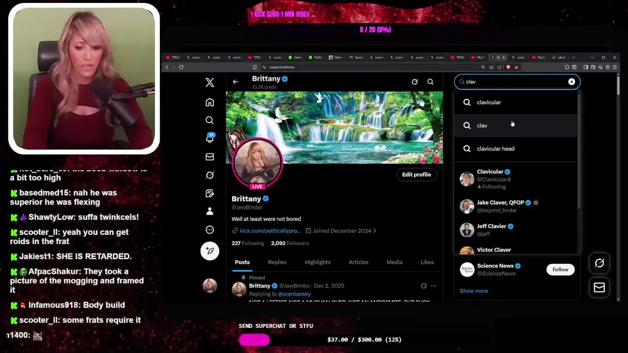Switch to Articles tab
The height and width of the screenshot is (353, 628).
[359, 262]
